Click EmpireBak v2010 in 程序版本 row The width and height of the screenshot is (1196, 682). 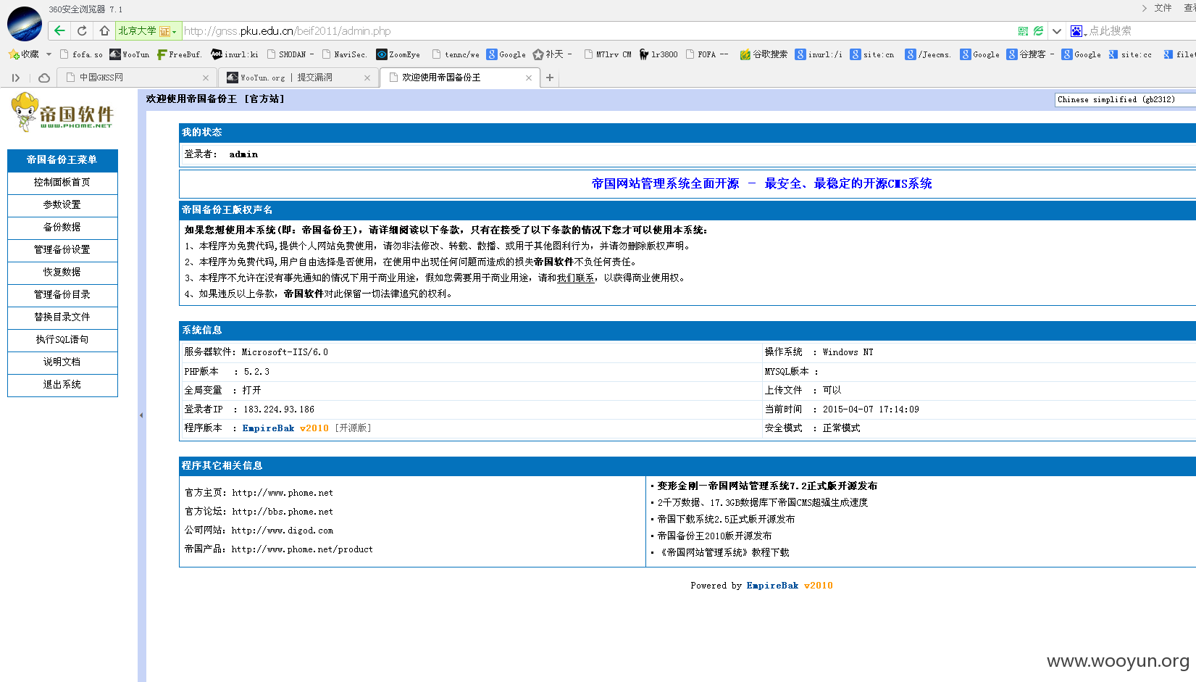pyautogui.click(x=285, y=428)
